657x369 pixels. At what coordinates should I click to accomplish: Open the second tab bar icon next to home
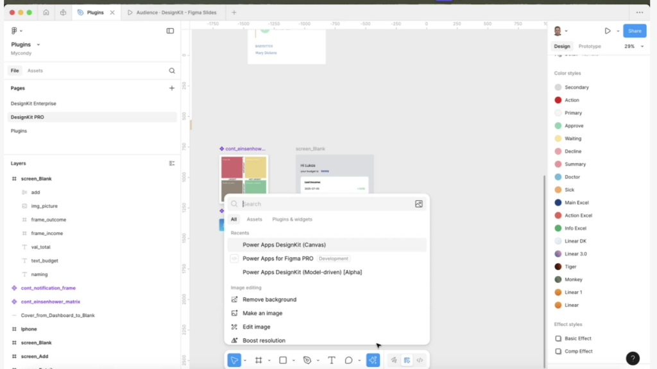pos(64,13)
